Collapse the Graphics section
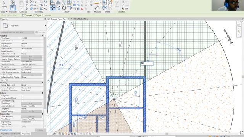 42,36
